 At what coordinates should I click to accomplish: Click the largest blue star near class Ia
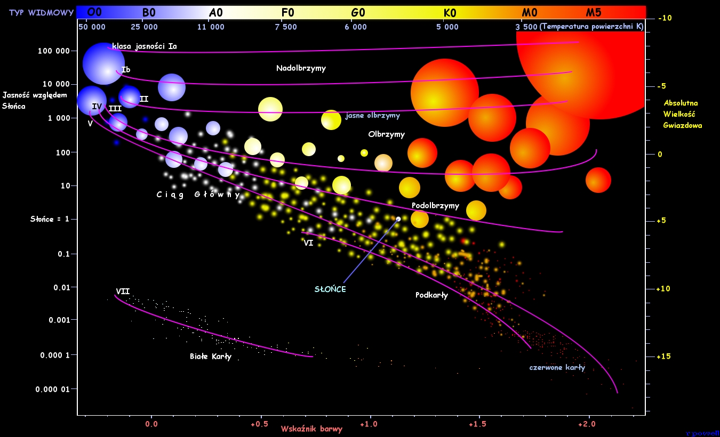[x=103, y=63]
